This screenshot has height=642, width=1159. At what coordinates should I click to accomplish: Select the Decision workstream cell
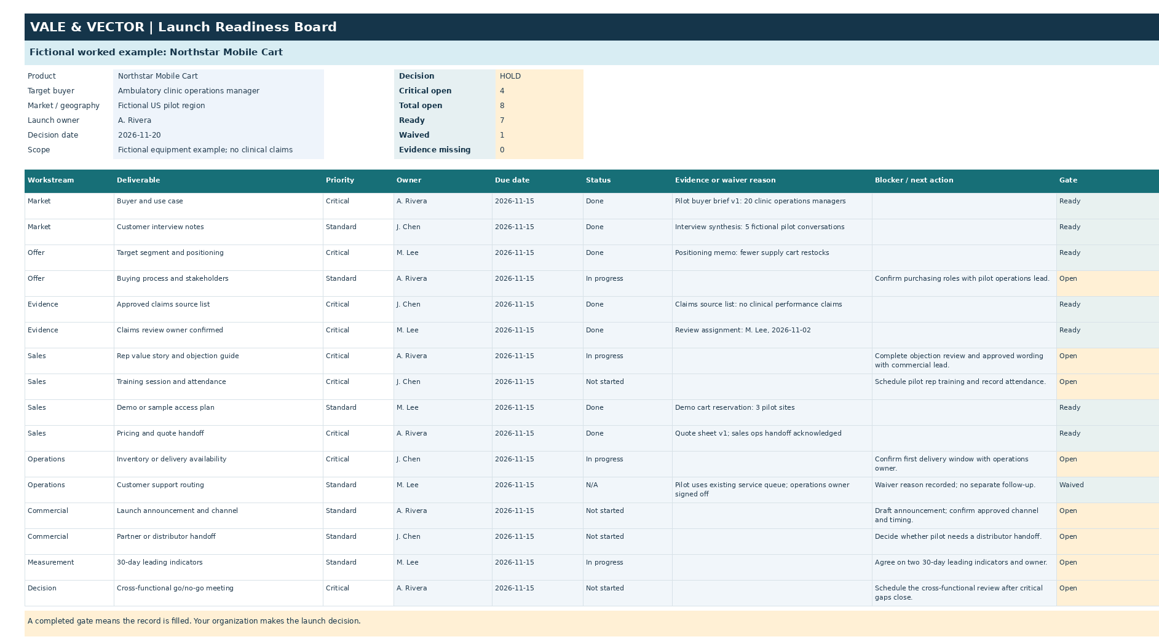(69, 593)
